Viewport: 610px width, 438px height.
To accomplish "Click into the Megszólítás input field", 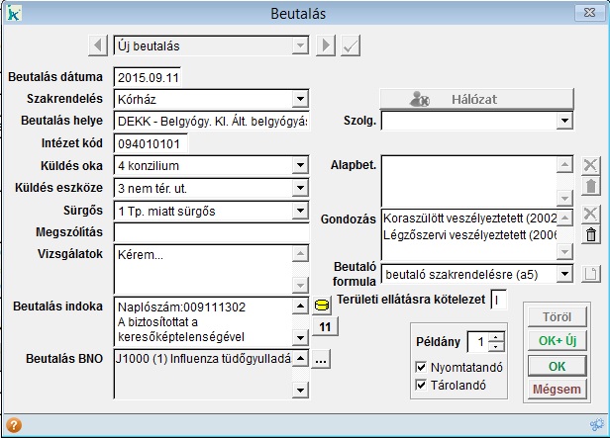I will pyautogui.click(x=212, y=232).
